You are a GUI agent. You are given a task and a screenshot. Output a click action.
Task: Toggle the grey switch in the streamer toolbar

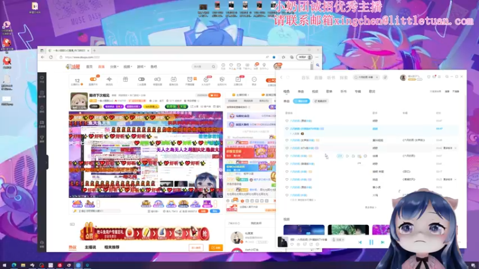click(141, 80)
